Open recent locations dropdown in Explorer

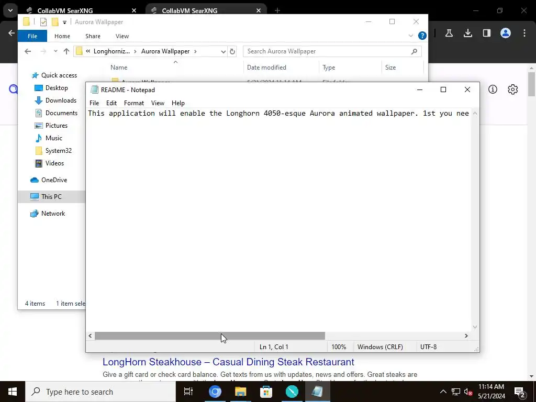coord(55,51)
